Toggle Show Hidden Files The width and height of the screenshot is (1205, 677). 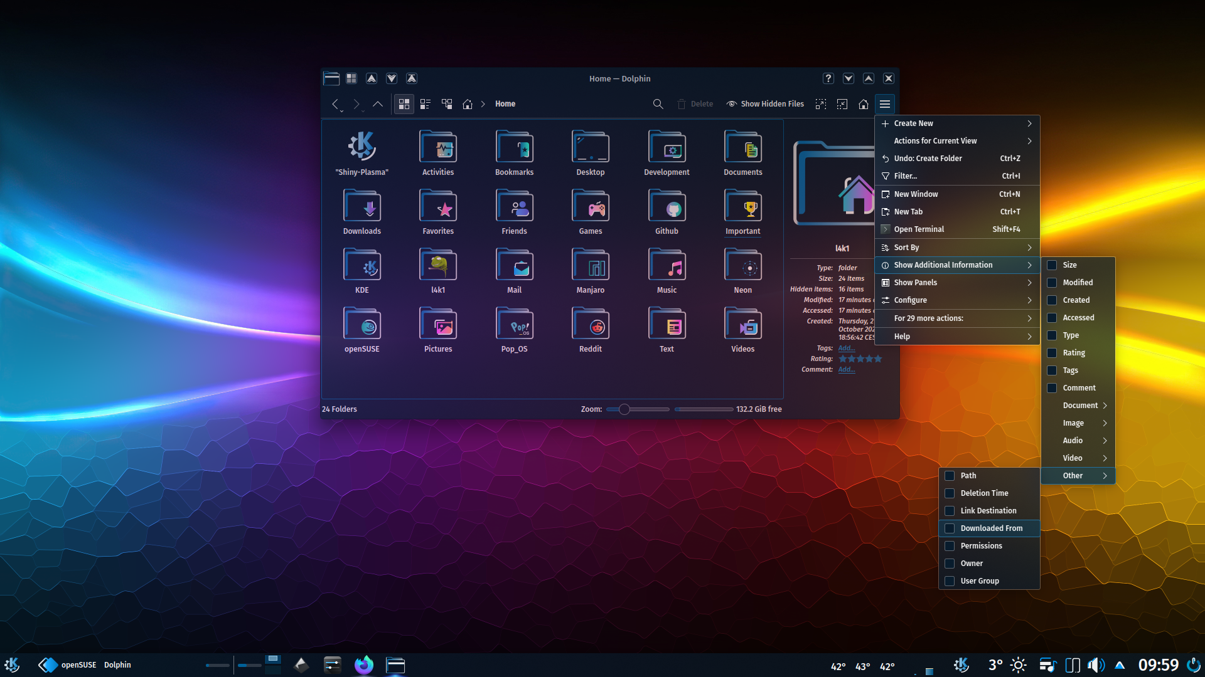click(x=765, y=104)
